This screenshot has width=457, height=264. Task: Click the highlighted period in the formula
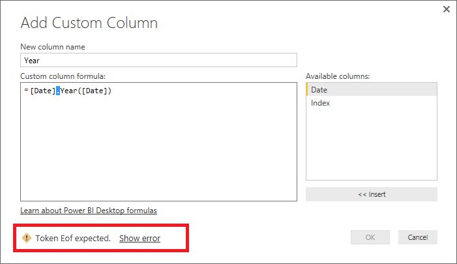58,91
